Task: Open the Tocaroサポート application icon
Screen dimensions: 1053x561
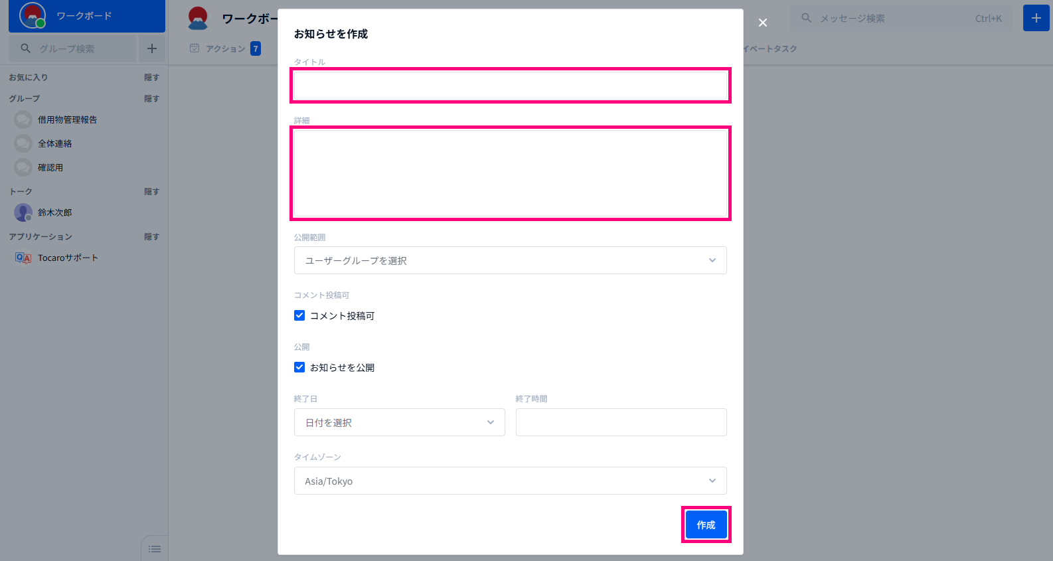Action: click(23, 258)
